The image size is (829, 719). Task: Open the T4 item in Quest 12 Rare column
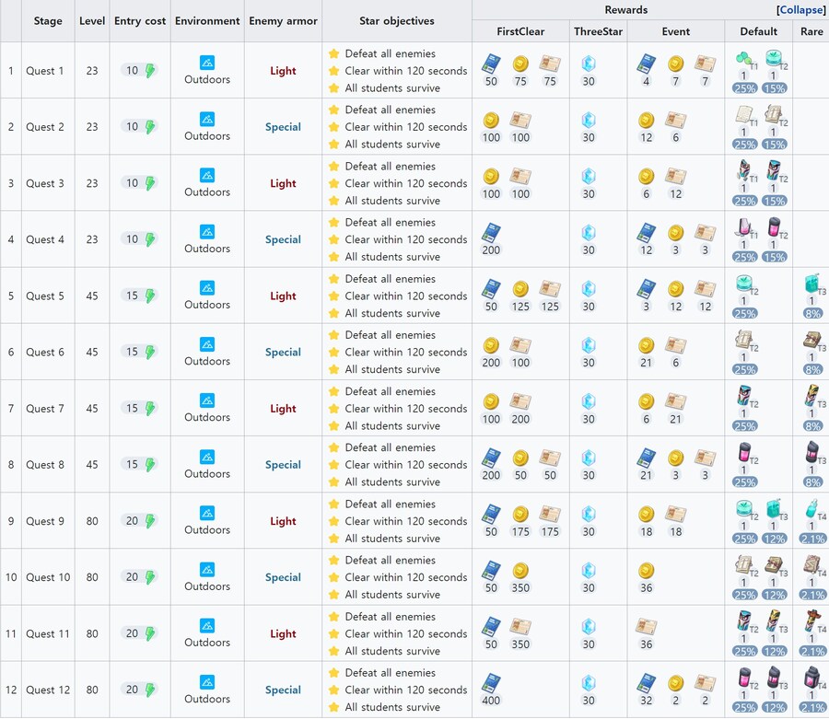click(813, 678)
